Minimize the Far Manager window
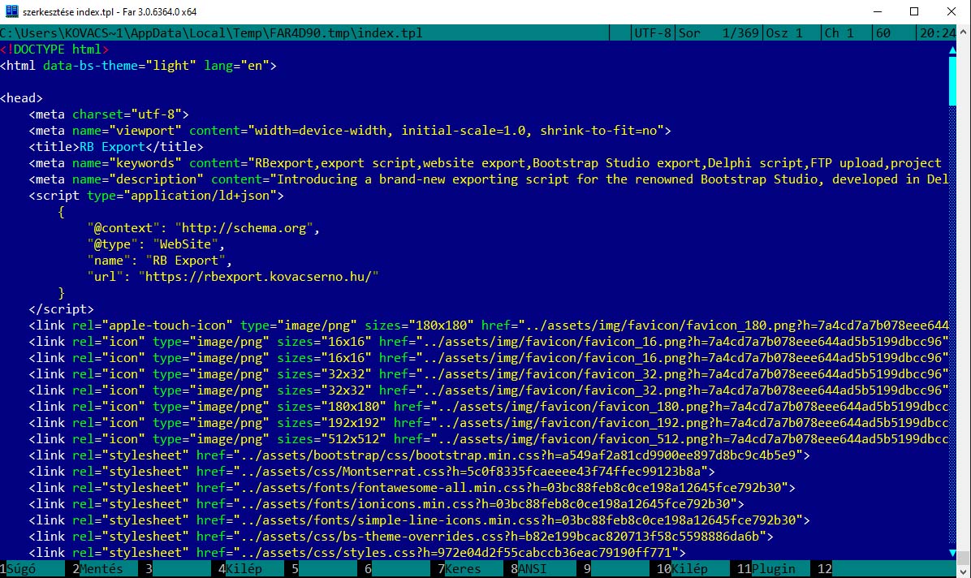The image size is (971, 578). pyautogui.click(x=878, y=11)
